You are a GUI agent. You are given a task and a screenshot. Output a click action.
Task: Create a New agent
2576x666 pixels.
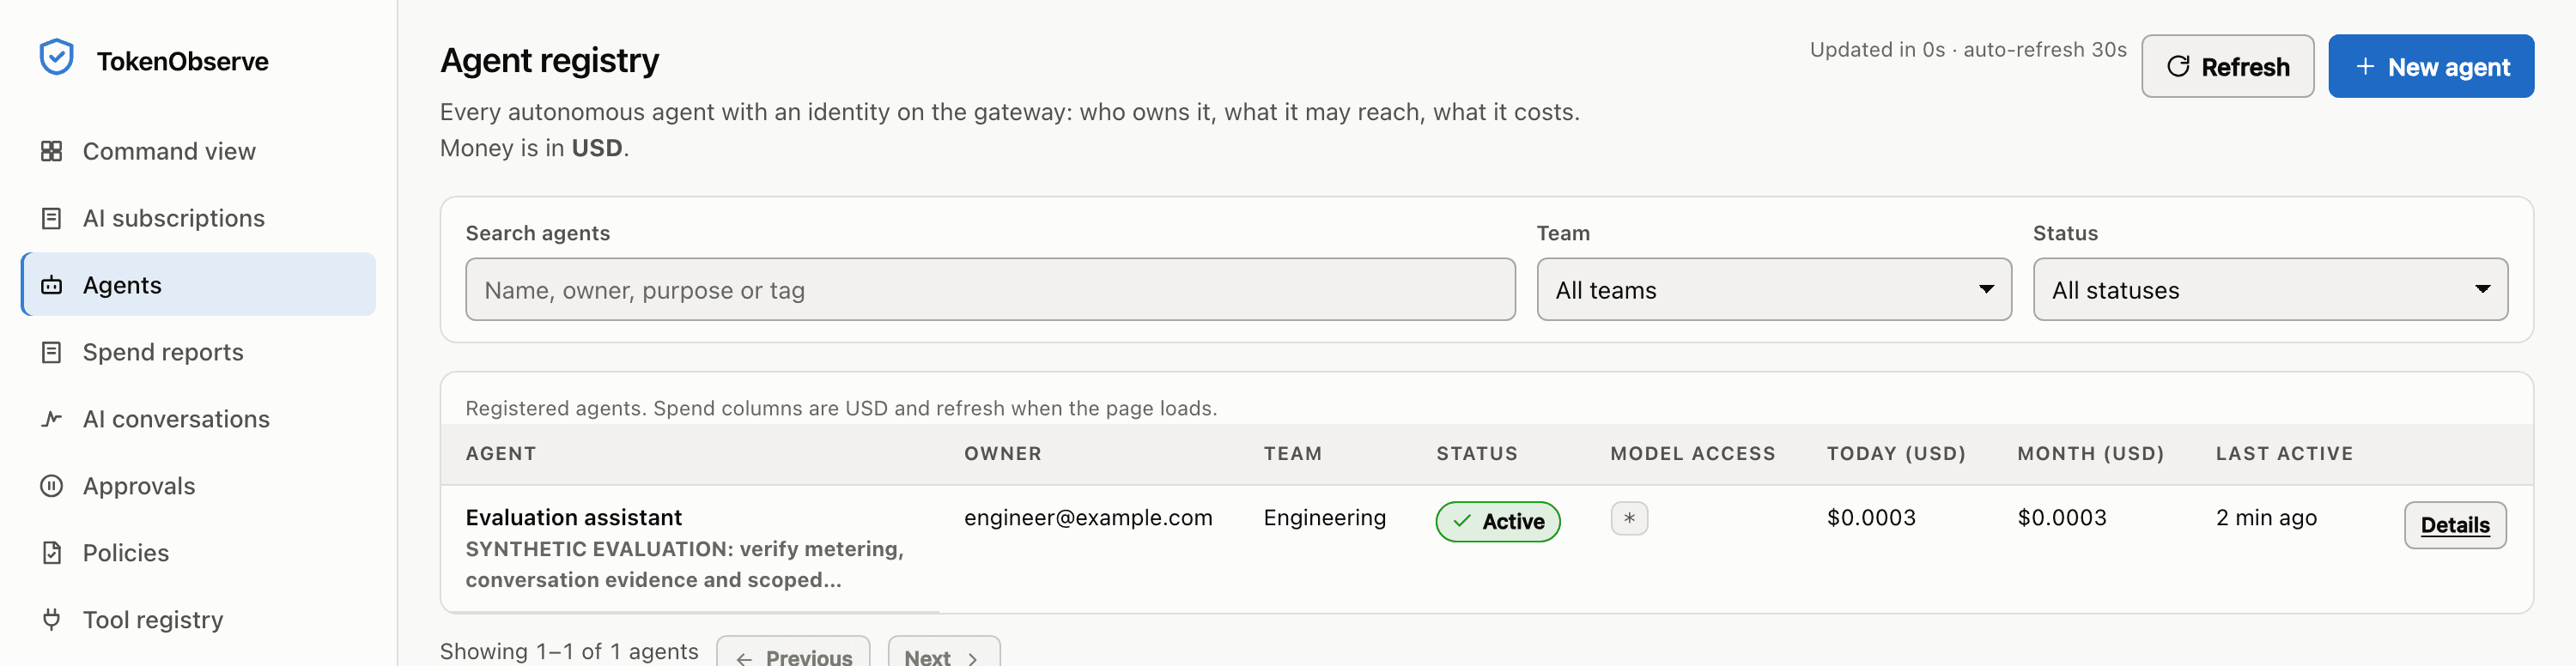(x=2431, y=66)
